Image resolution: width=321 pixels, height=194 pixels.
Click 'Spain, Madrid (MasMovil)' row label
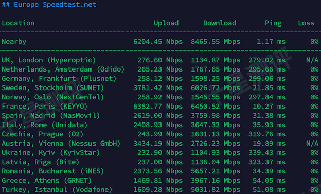51,116
